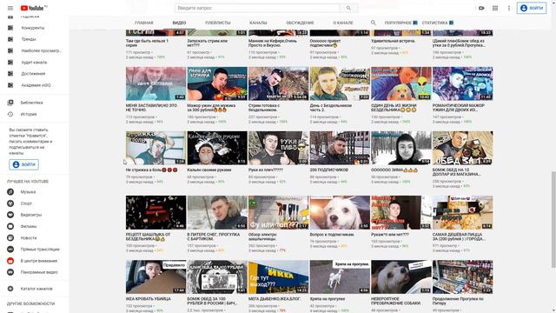This screenshot has height=313, width=556.
Task: Open the Тренды sidebar link
Action: tap(29, 39)
